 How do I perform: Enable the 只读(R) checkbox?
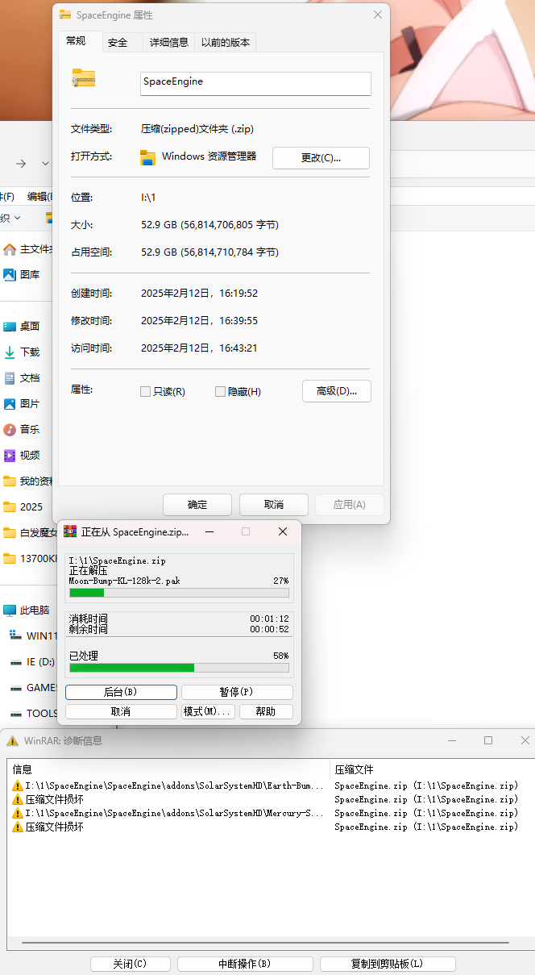click(146, 392)
